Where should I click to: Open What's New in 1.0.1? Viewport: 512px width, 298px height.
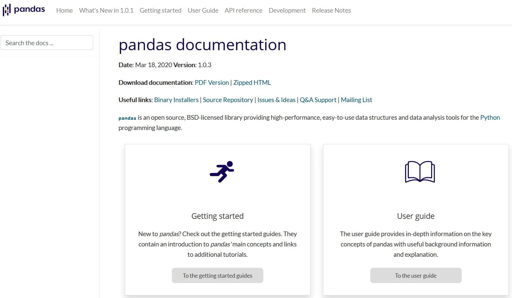click(x=106, y=10)
